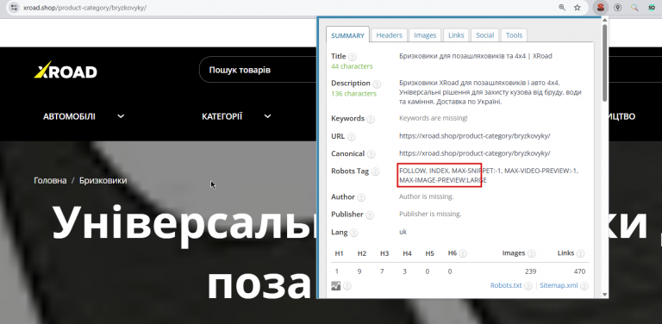Click the magnifier extension icon in toolbar
This screenshot has width=662, height=324.
coord(634,7)
